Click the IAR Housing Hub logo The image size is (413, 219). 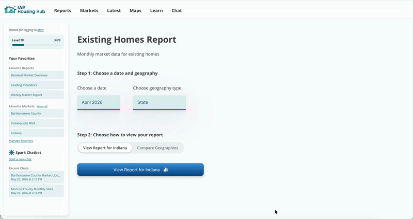[25, 10]
